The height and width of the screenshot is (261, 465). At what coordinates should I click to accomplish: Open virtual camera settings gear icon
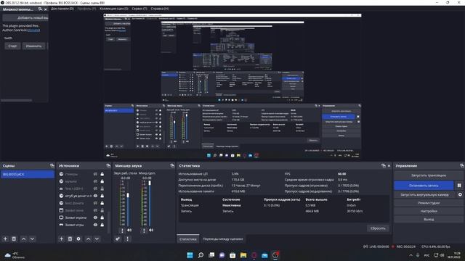click(460, 194)
